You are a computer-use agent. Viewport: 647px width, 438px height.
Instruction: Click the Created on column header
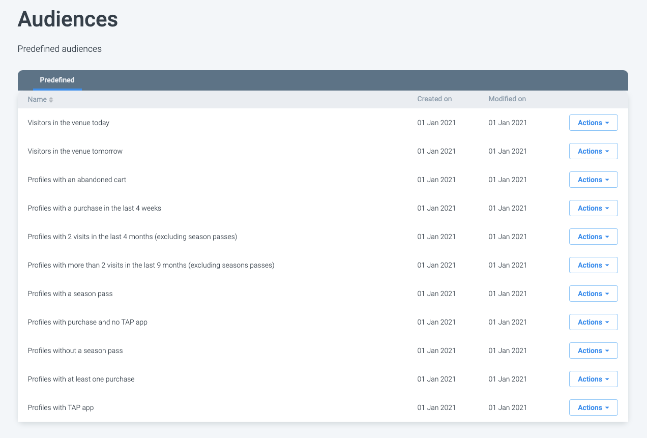pos(434,99)
